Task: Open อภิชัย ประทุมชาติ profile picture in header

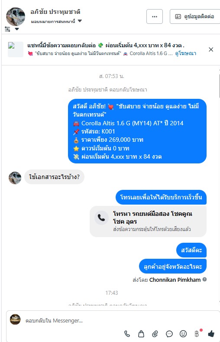Action: 16,17
